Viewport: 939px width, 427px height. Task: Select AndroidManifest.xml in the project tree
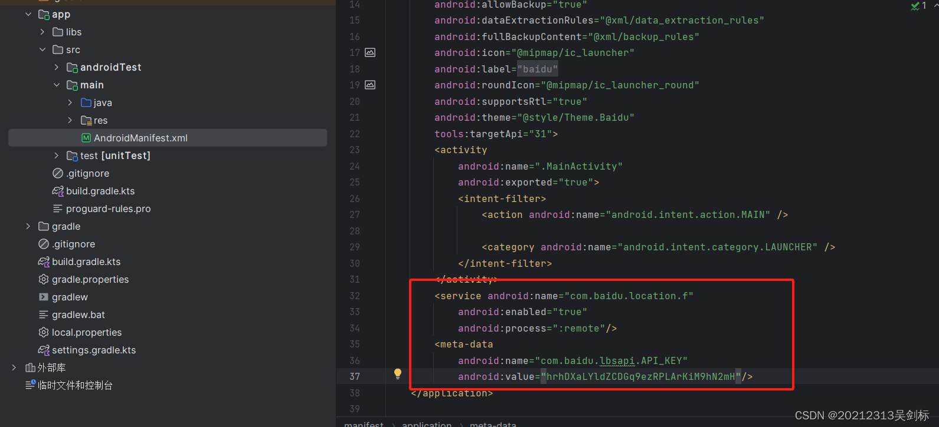168,138
